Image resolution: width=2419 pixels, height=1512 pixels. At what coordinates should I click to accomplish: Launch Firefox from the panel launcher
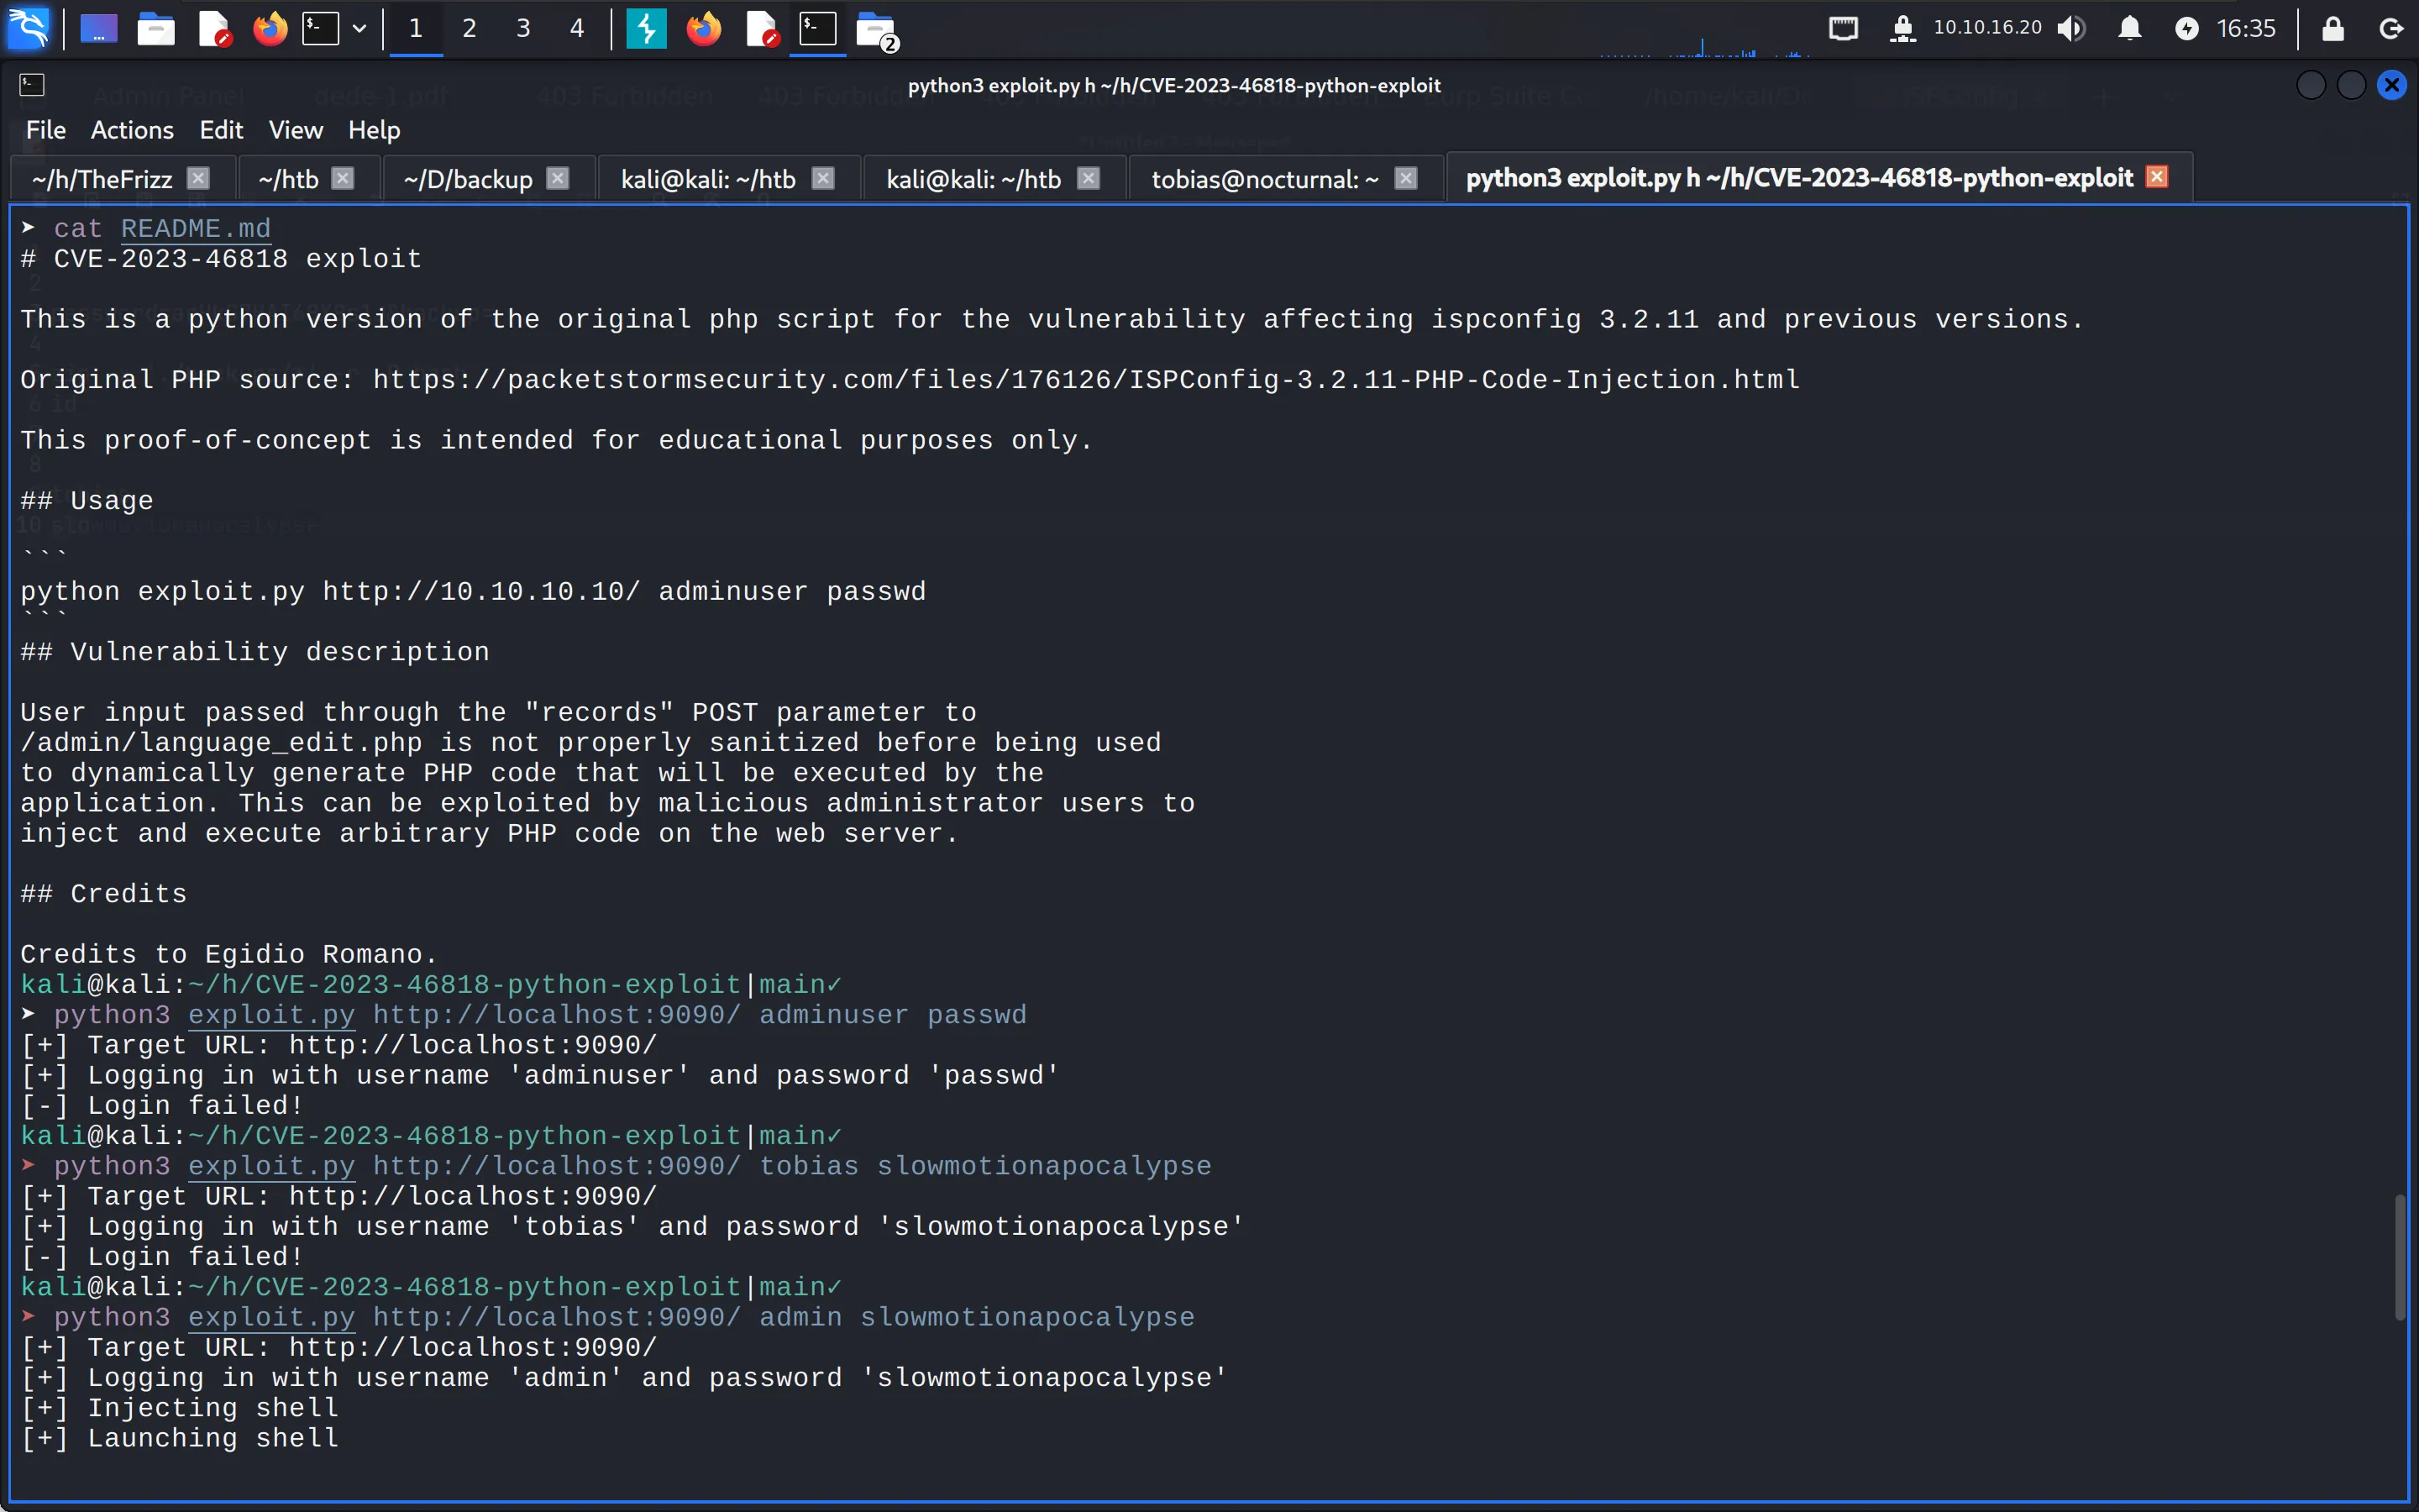pos(270,29)
